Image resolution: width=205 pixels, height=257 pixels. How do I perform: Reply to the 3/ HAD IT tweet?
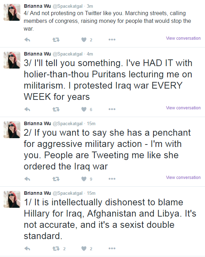click(27, 109)
